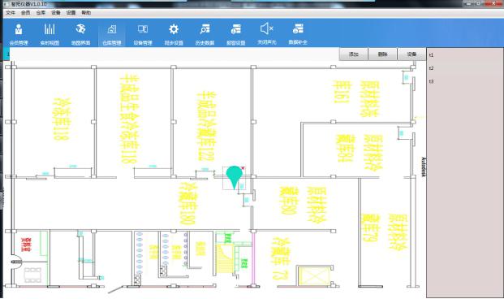Open the 数据补全 data completion icon
This screenshot has width=504, height=299.
pos(298,33)
